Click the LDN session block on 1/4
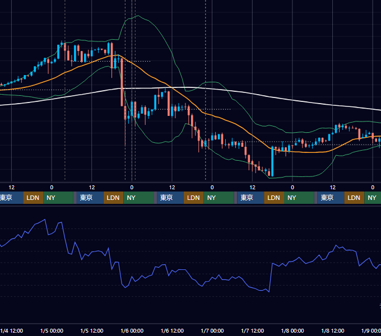The image size is (381, 336). coord(33,198)
